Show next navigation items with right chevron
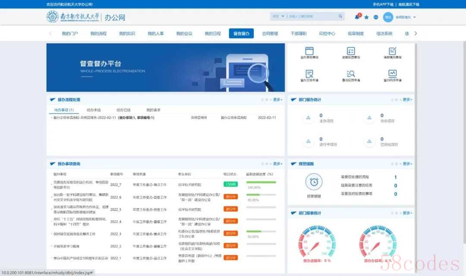This screenshot has height=276, width=466. (416, 33)
